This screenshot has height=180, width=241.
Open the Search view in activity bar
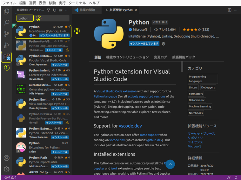pos(6,23)
